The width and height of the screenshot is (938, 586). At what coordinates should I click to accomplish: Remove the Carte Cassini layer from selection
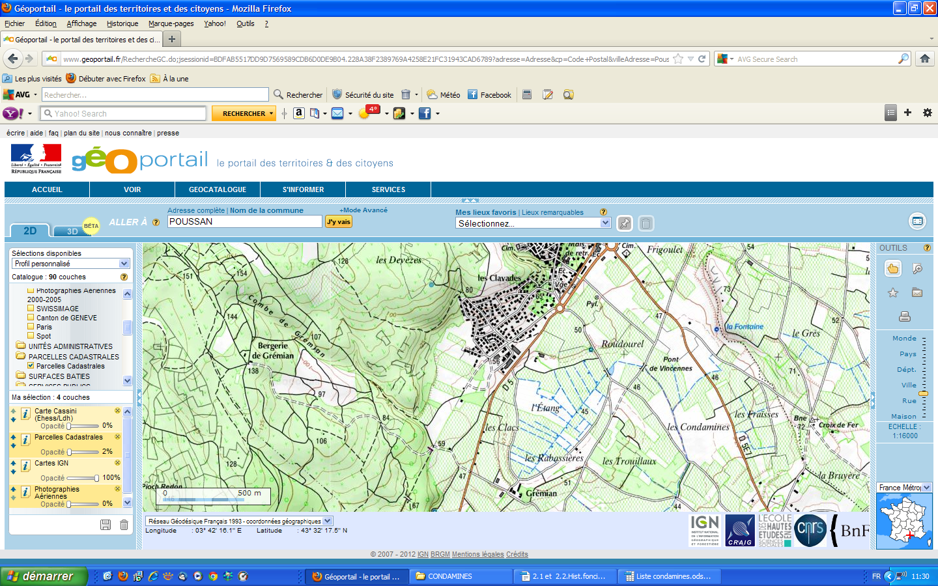pyautogui.click(x=117, y=411)
